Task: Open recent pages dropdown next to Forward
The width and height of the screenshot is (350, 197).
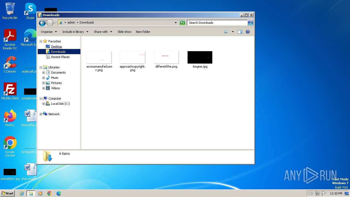Action: click(x=55, y=23)
